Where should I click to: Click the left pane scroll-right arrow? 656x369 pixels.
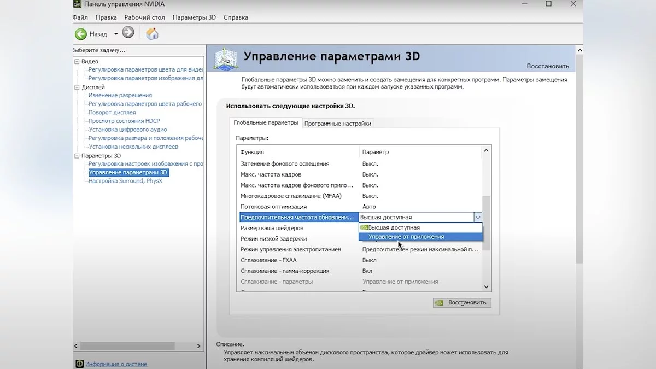pyautogui.click(x=200, y=346)
